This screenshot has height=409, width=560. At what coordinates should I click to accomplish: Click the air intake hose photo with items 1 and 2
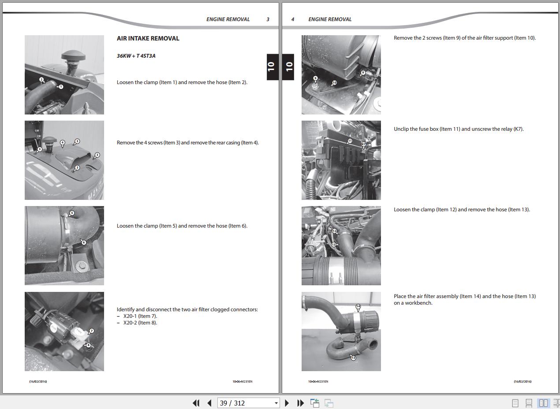[x=64, y=75]
